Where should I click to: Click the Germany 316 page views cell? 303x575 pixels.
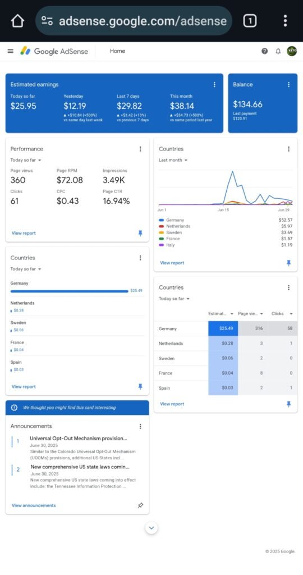253,328
